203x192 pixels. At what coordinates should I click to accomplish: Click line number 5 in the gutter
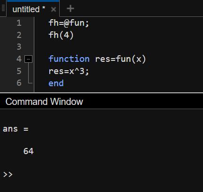19,71
